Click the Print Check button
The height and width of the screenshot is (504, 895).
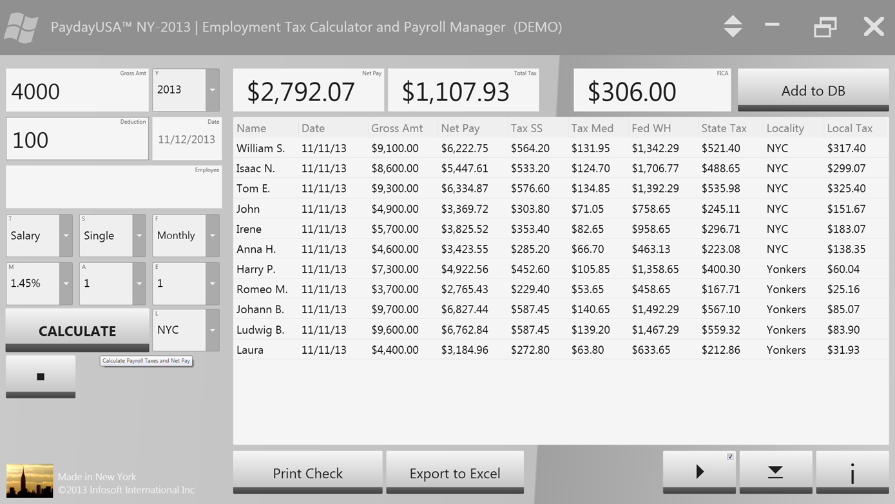click(307, 472)
